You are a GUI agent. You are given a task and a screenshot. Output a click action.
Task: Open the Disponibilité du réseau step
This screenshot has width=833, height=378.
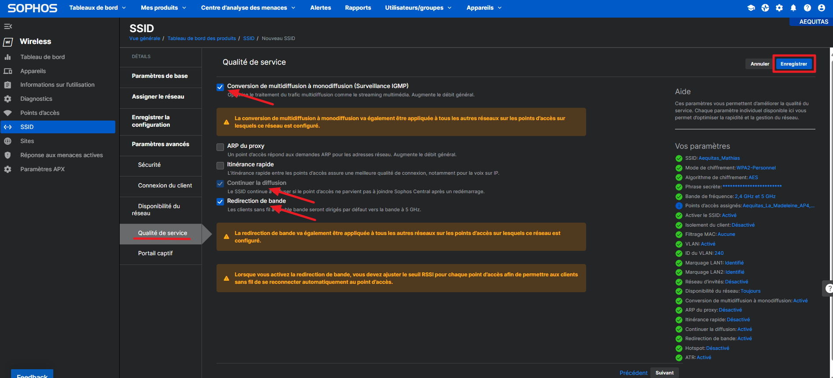click(x=160, y=210)
